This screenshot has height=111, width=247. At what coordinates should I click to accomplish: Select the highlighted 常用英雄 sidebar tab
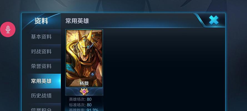point(41,81)
